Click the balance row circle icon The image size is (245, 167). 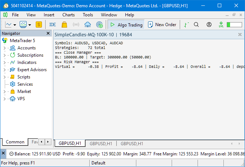[11, 154]
